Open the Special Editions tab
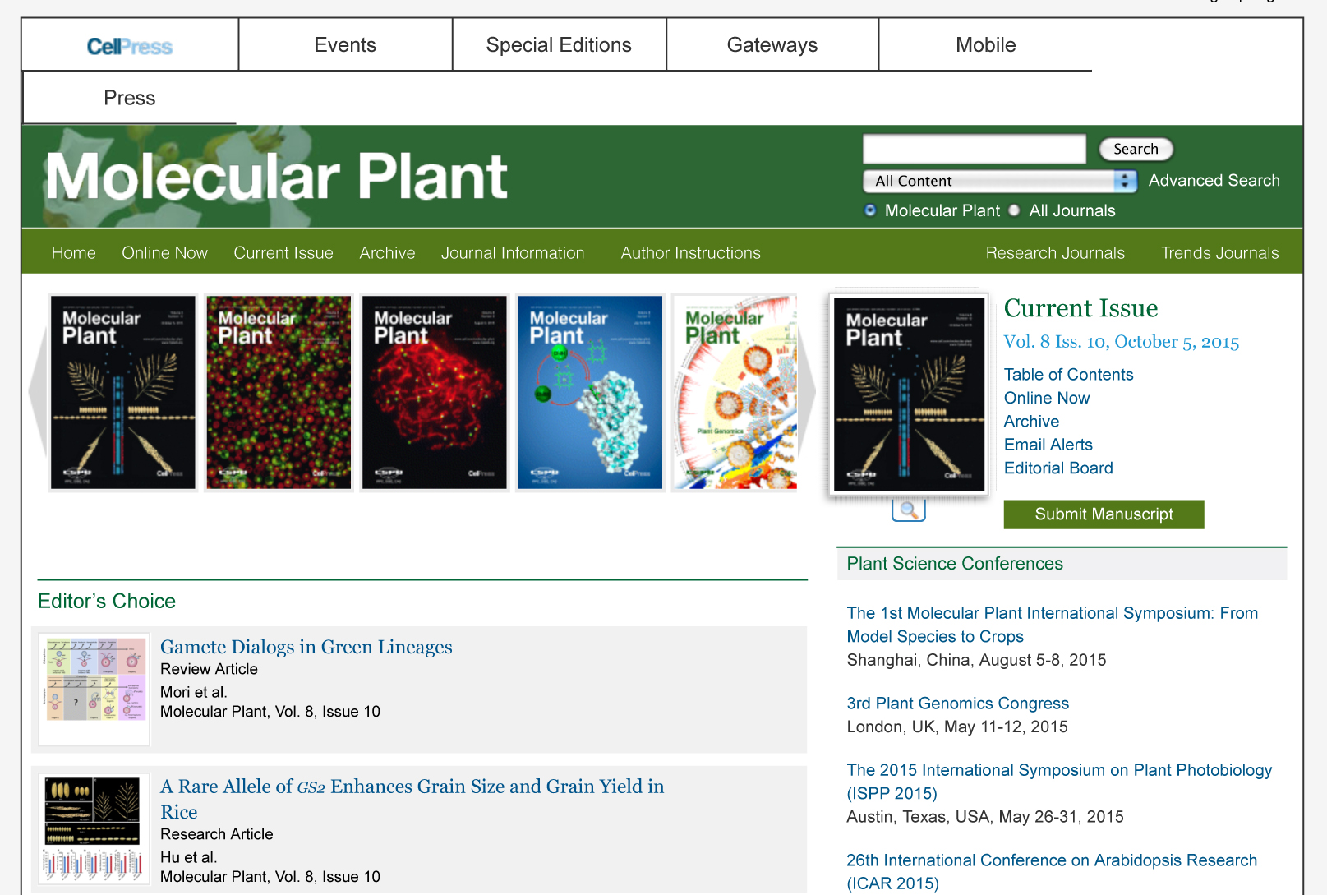 click(559, 44)
